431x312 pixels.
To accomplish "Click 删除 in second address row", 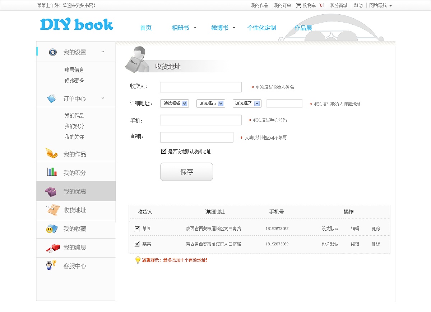I will [x=376, y=244].
